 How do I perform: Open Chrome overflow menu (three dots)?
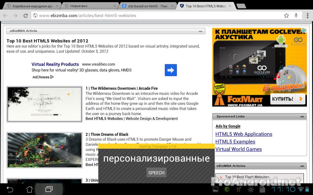tap(307, 15)
